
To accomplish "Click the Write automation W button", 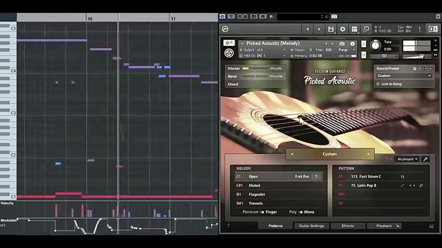I will 245,17.
